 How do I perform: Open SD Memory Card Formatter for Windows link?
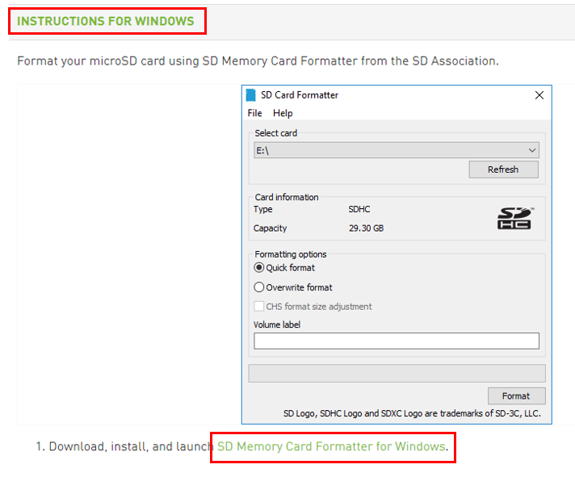click(333, 446)
